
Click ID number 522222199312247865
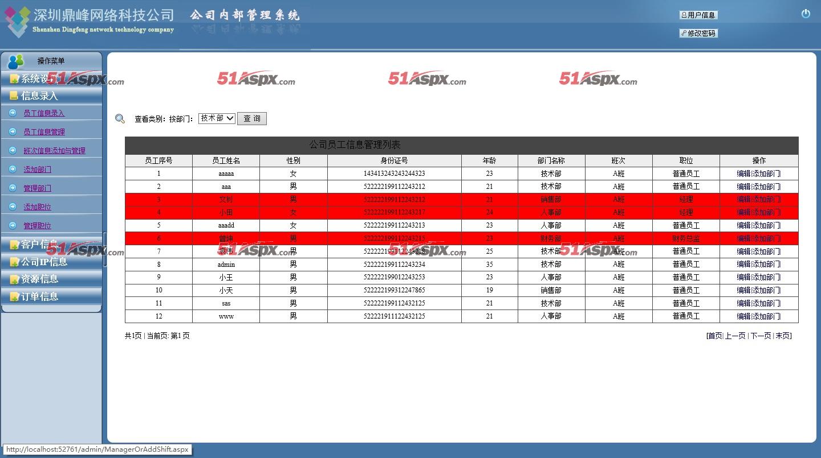[x=395, y=290]
